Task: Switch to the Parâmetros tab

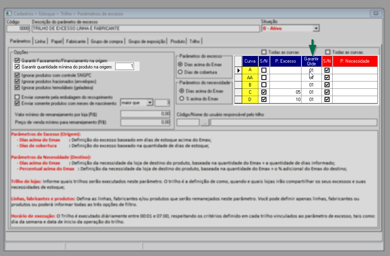Action: pyautogui.click(x=20, y=41)
